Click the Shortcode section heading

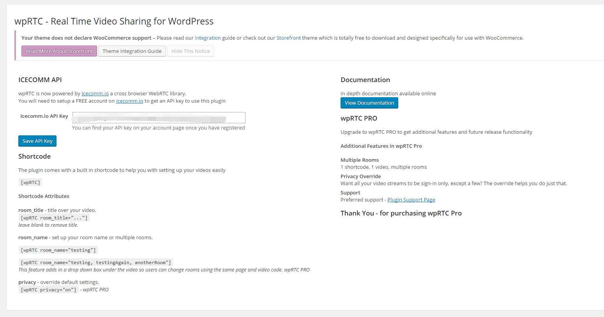(x=34, y=156)
